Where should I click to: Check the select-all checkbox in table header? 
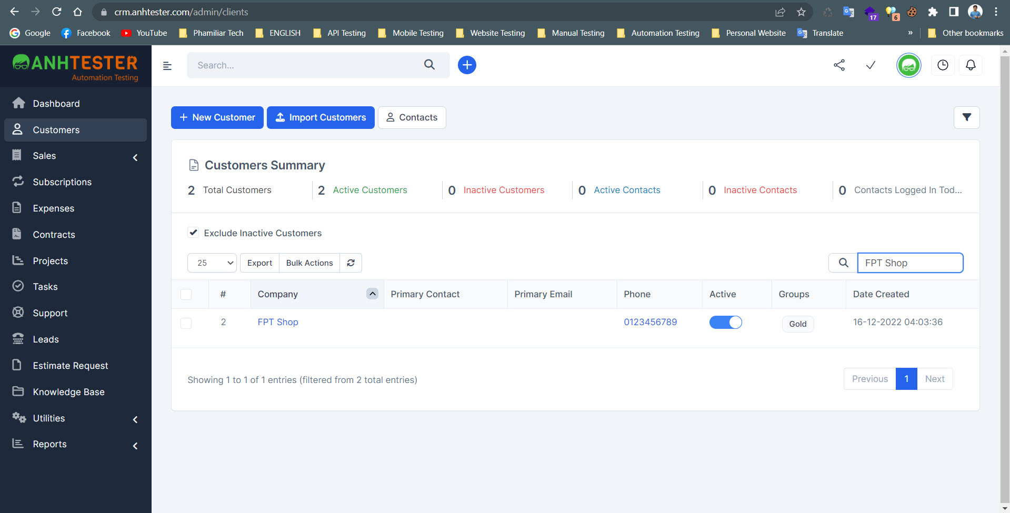click(186, 294)
